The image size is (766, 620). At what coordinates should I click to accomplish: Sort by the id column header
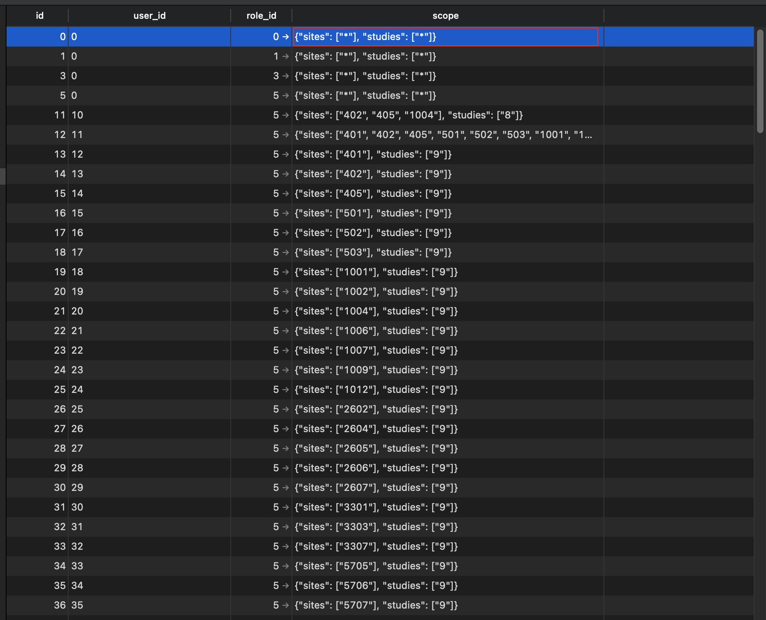tap(39, 16)
